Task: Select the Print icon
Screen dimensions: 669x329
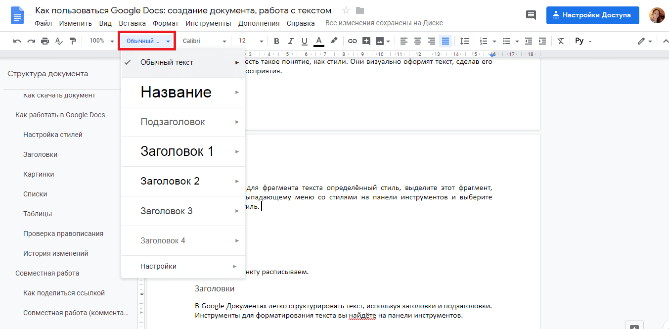Action: point(45,41)
